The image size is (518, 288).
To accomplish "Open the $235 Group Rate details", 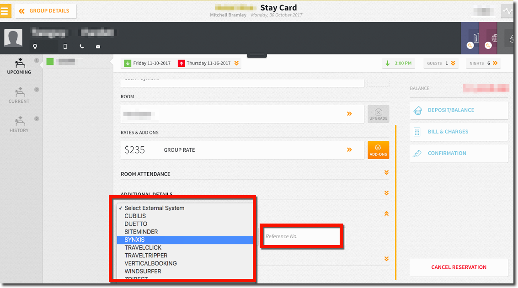I will [x=242, y=150].
